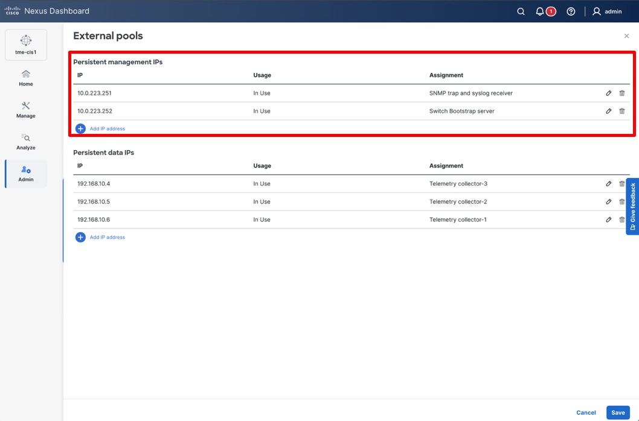Edit the Telemetry collector-3 data IP
The height and width of the screenshot is (421, 639).
(608, 183)
